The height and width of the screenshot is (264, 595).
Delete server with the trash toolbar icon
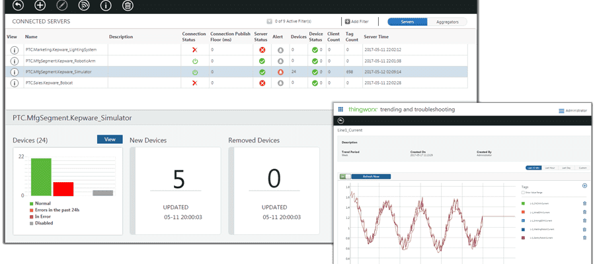pos(128,5)
